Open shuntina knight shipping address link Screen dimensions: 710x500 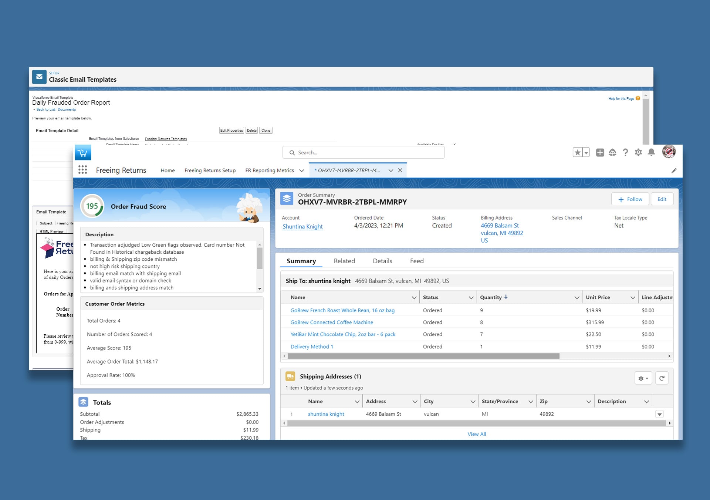pyautogui.click(x=326, y=414)
